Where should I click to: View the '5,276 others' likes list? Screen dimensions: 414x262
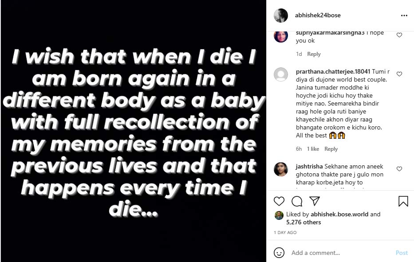coord(304,222)
